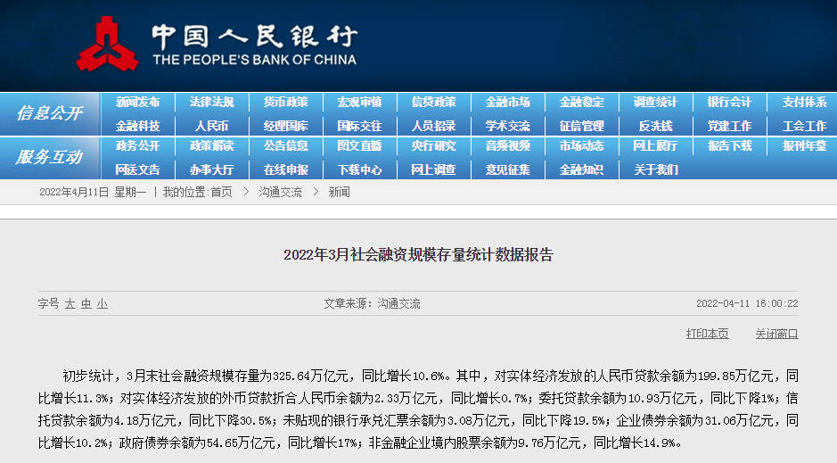Viewport: 837px width, 463px height.
Task: Open the 货币政策 menu item
Action: pyautogui.click(x=285, y=103)
